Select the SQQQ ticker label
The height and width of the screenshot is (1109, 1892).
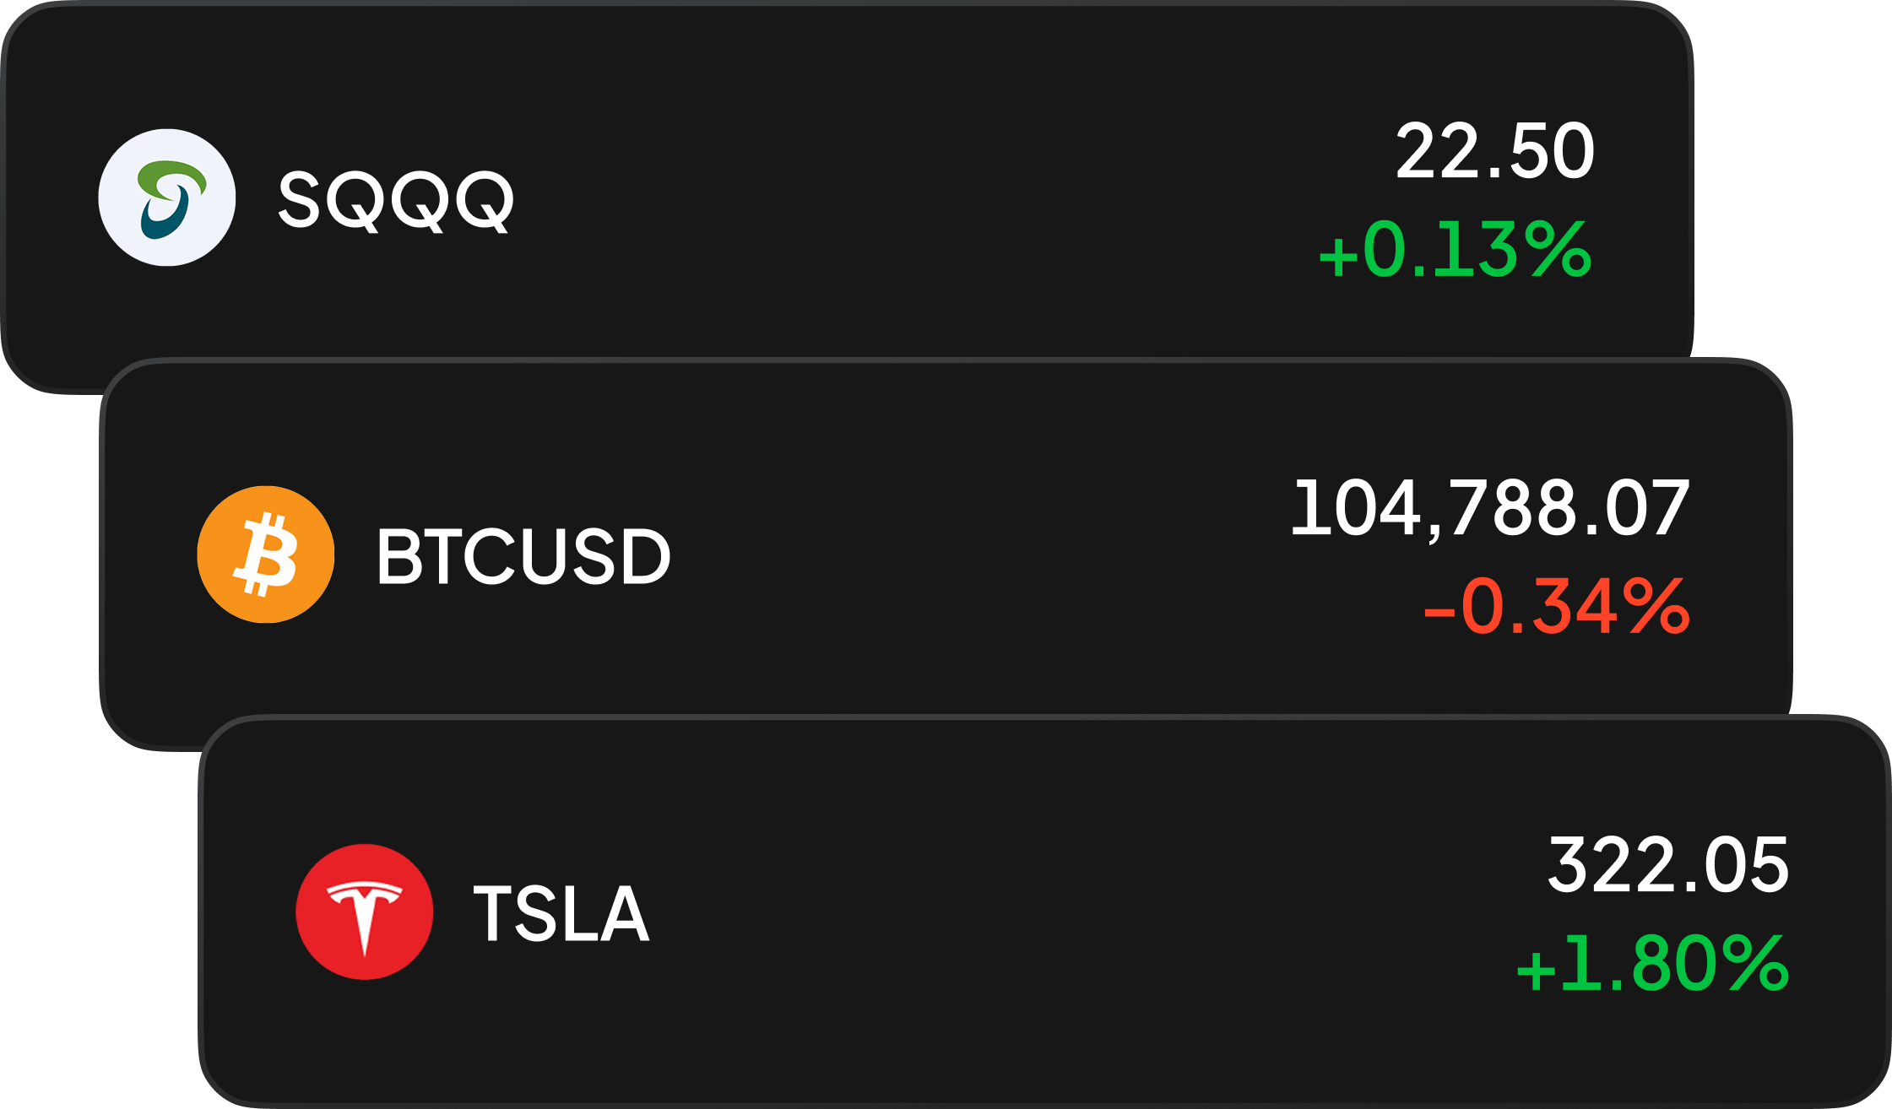[395, 200]
